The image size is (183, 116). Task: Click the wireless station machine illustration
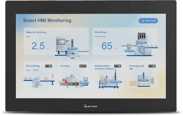tap(110, 79)
